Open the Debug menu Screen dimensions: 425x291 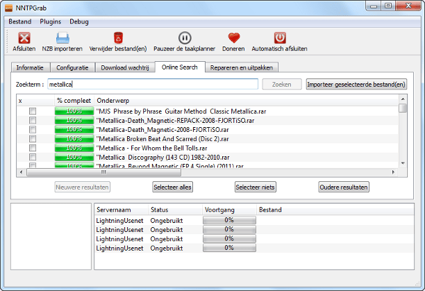point(79,22)
